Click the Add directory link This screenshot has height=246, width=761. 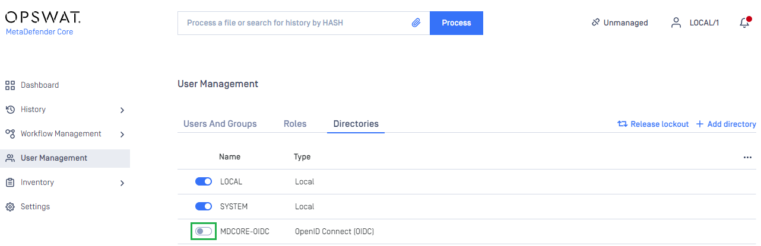pos(726,124)
